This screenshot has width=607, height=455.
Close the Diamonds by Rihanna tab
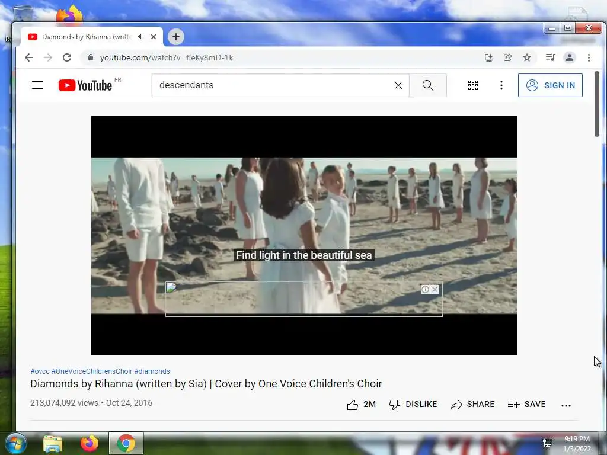(x=154, y=37)
